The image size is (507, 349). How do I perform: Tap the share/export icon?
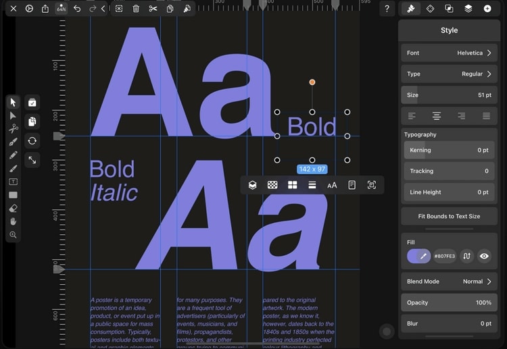point(45,9)
